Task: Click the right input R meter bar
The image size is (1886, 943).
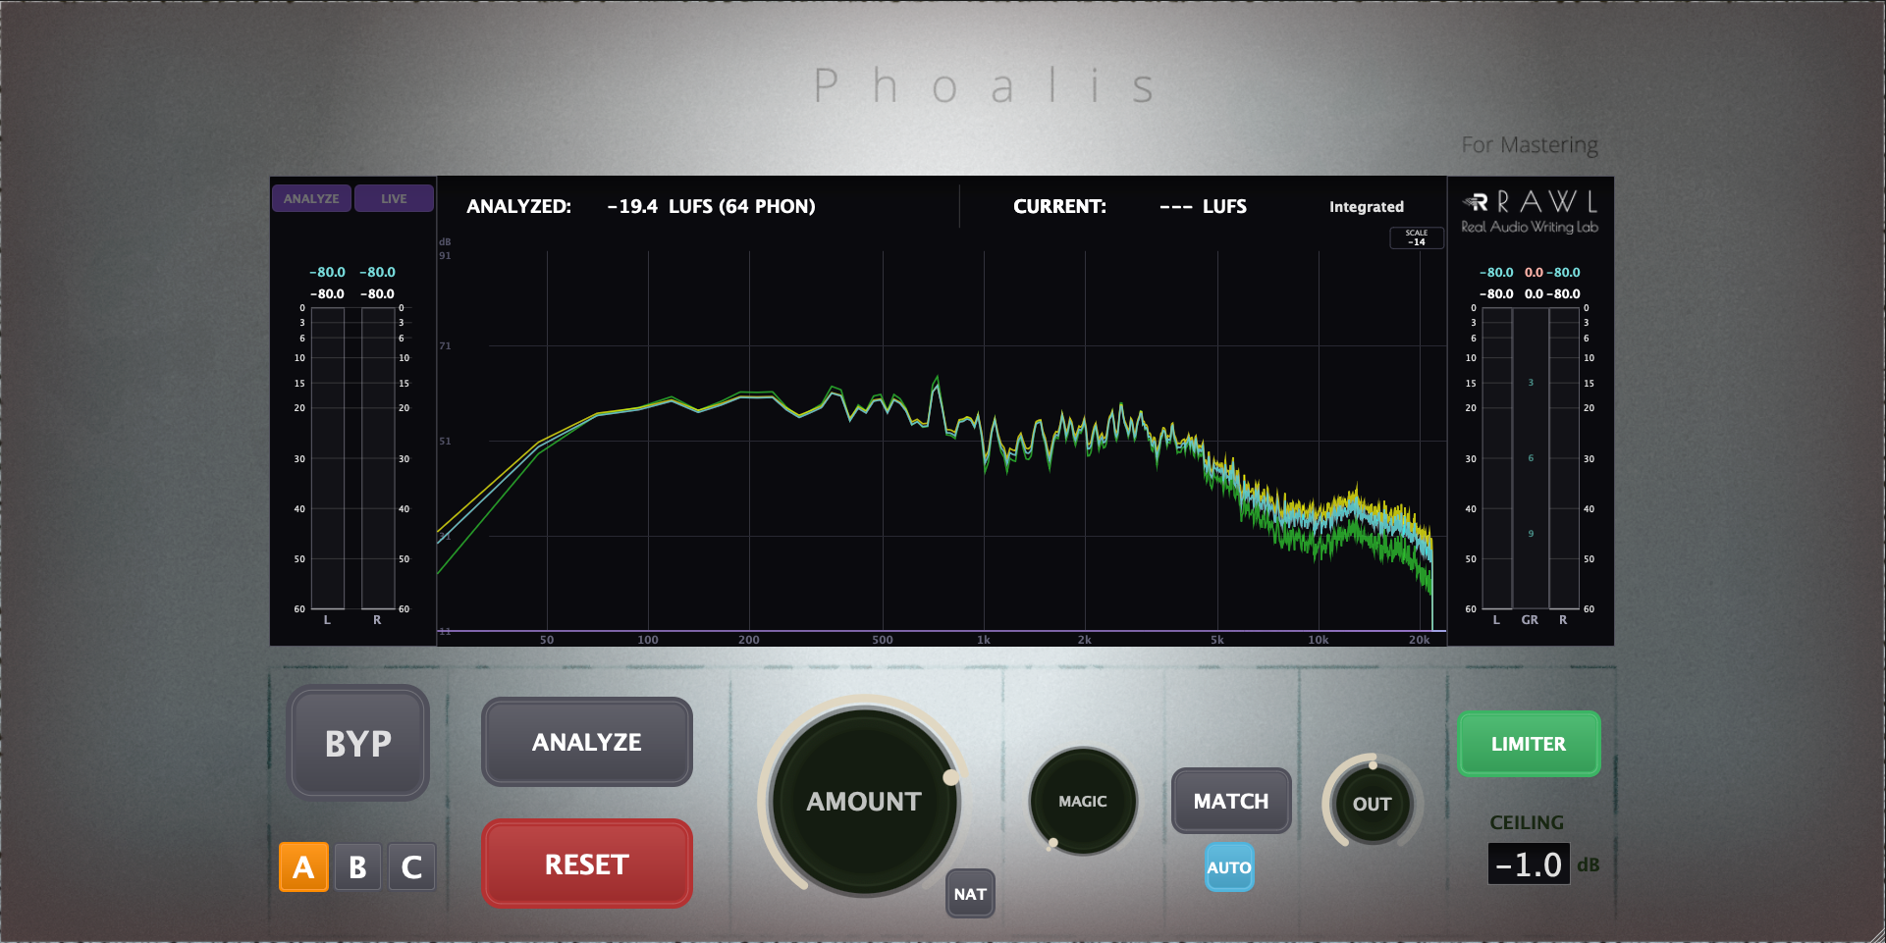Action: [x=378, y=458]
